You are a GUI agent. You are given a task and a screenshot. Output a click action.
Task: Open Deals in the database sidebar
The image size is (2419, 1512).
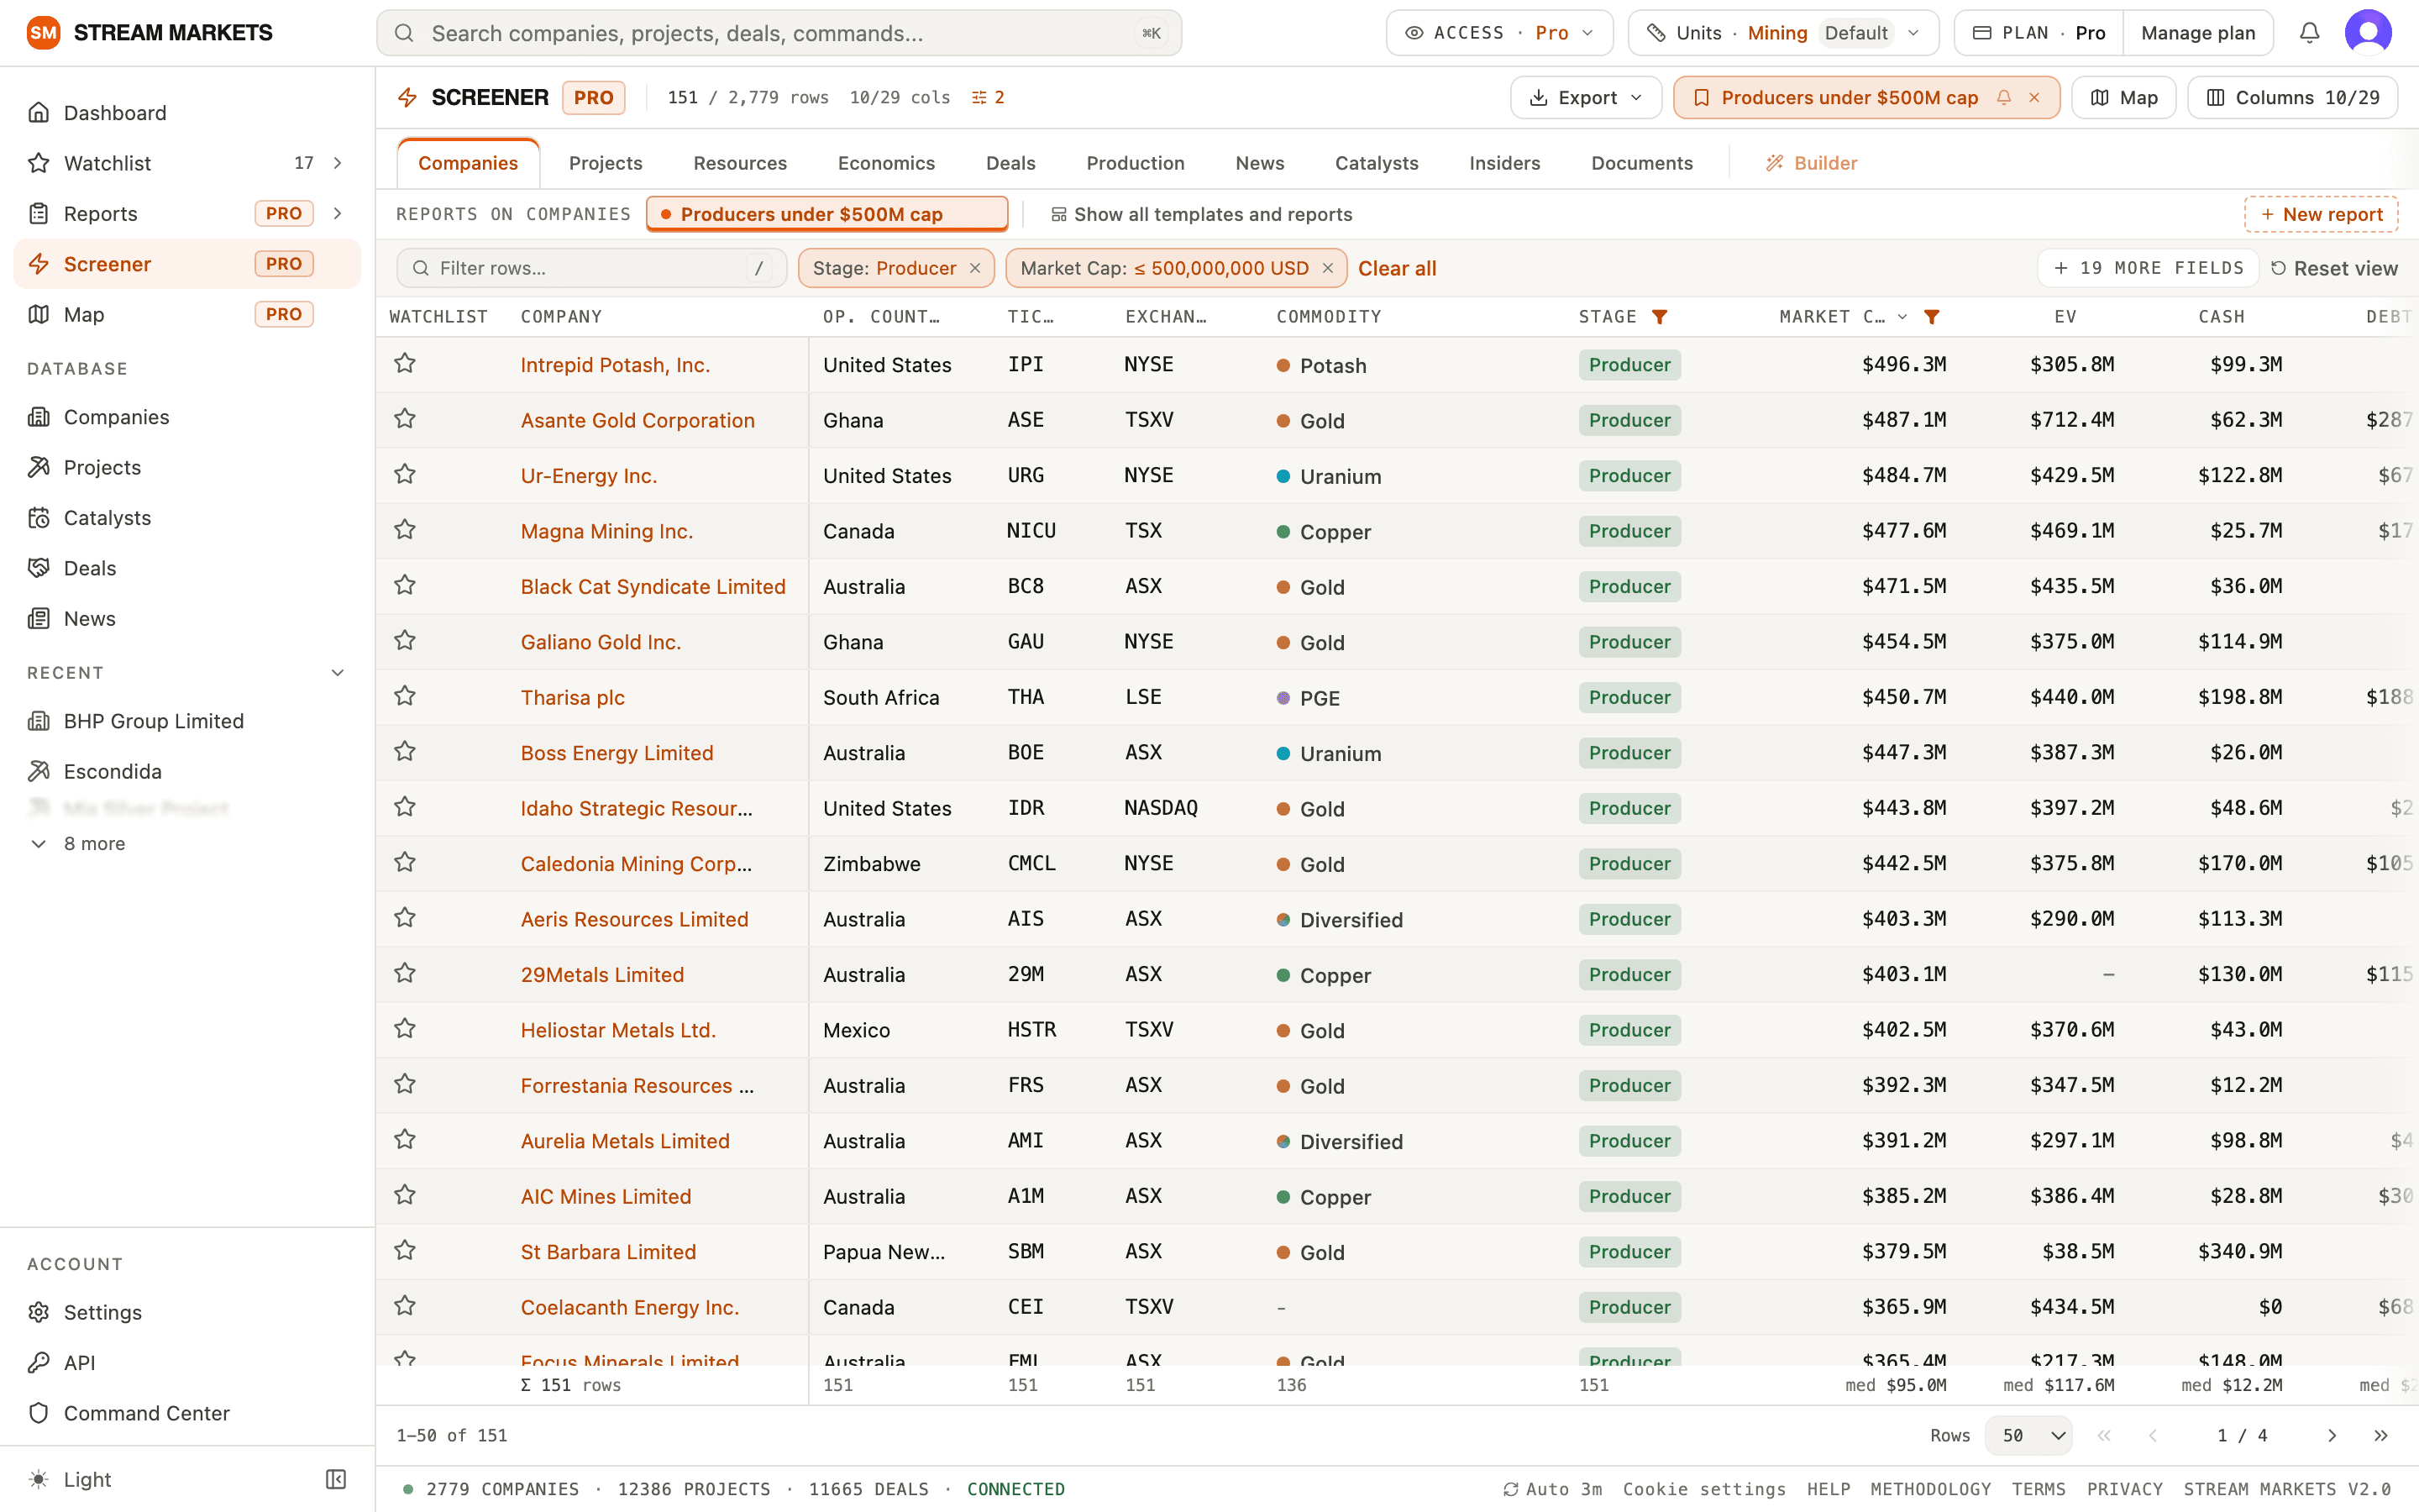[x=187, y=568]
